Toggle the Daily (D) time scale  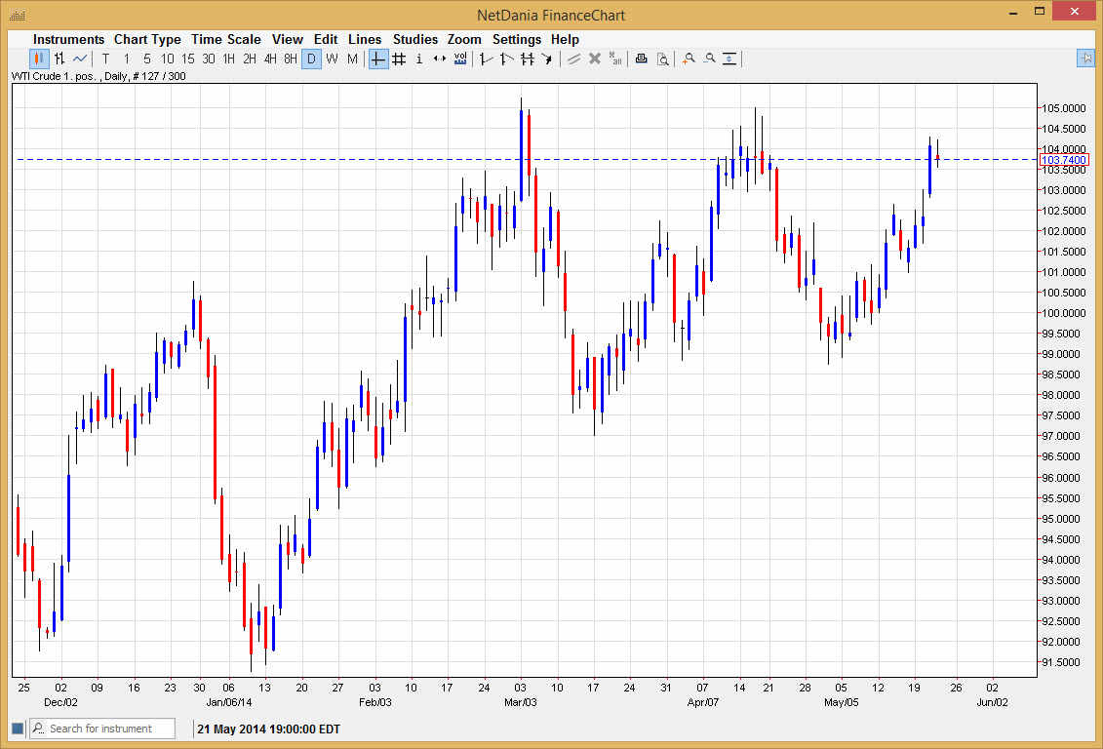pos(311,59)
